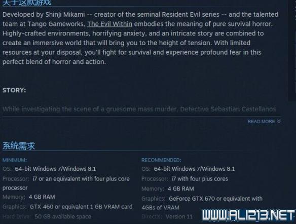Click the GeForce GTX 670 graphics line
296x224 pixels.
202,203
